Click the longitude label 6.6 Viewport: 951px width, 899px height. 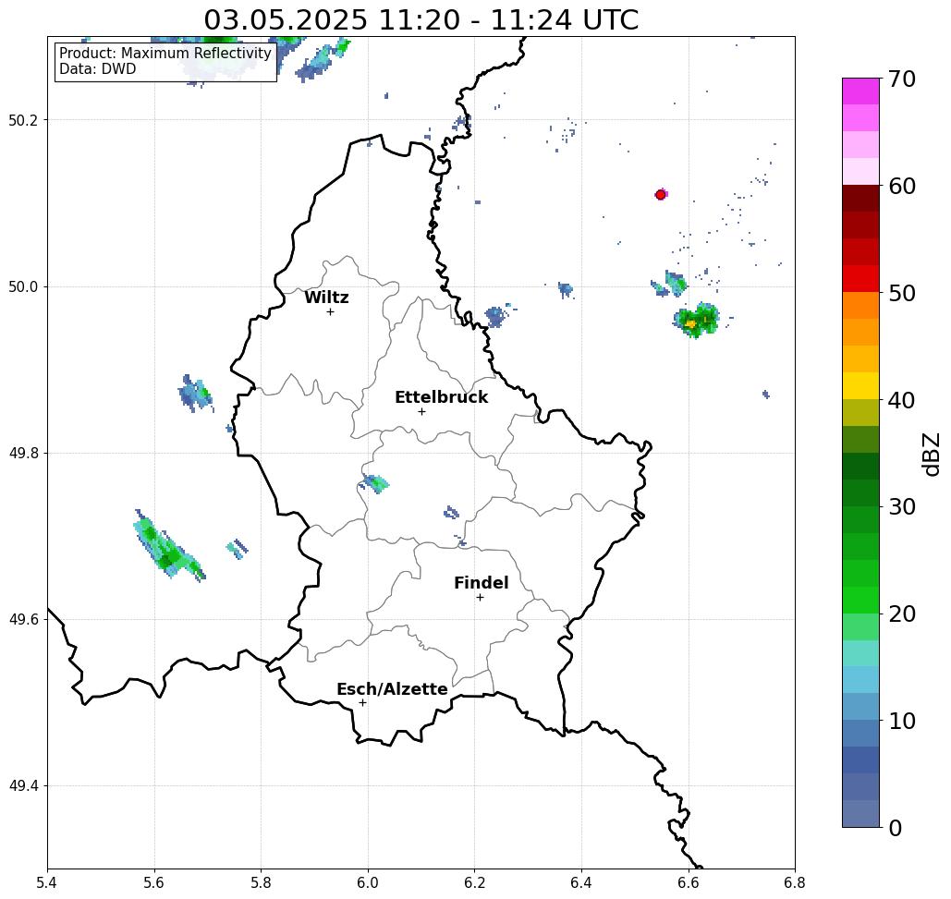coord(688,882)
